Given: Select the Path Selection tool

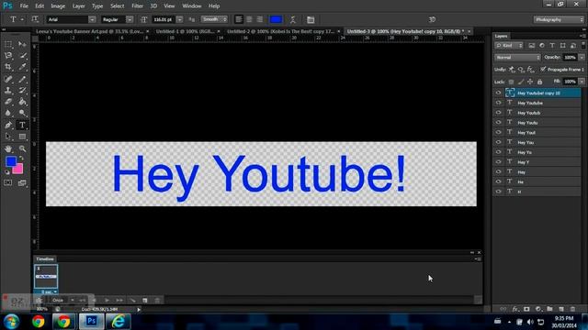Looking at the screenshot, I should (8, 137).
